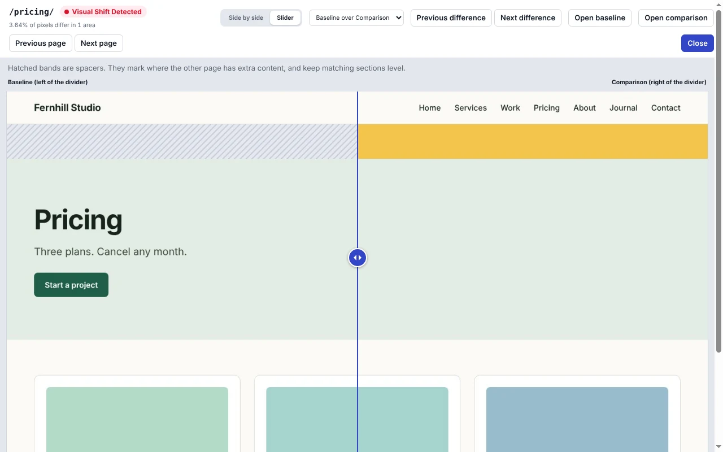
Task: Open the About nav link
Action: [x=585, y=108]
